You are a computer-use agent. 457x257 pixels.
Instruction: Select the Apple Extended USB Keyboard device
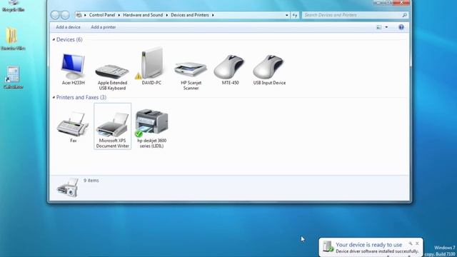point(112,77)
